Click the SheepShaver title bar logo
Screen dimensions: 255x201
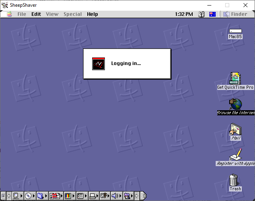[x=5, y=5]
